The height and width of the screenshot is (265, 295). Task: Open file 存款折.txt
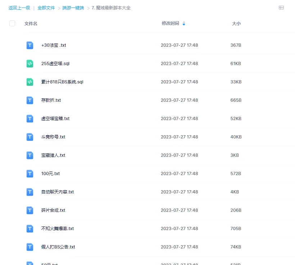click(x=51, y=100)
